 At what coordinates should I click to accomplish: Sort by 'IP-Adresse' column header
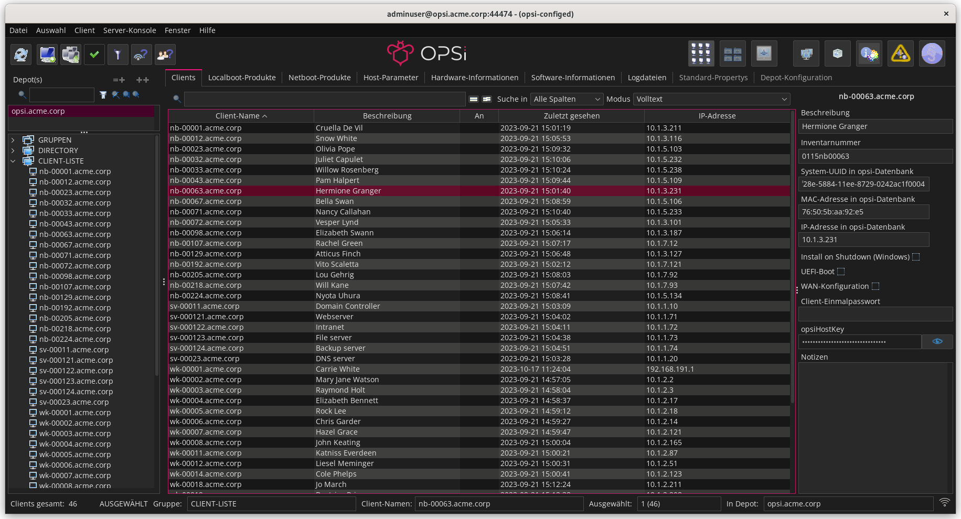(717, 116)
